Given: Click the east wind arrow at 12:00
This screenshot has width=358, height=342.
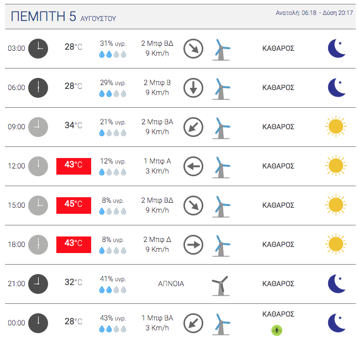Looking at the screenshot, I should click(x=193, y=166).
